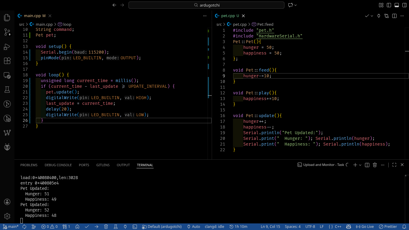
Task: Open the Extensions view
Action: [x=7, y=61]
